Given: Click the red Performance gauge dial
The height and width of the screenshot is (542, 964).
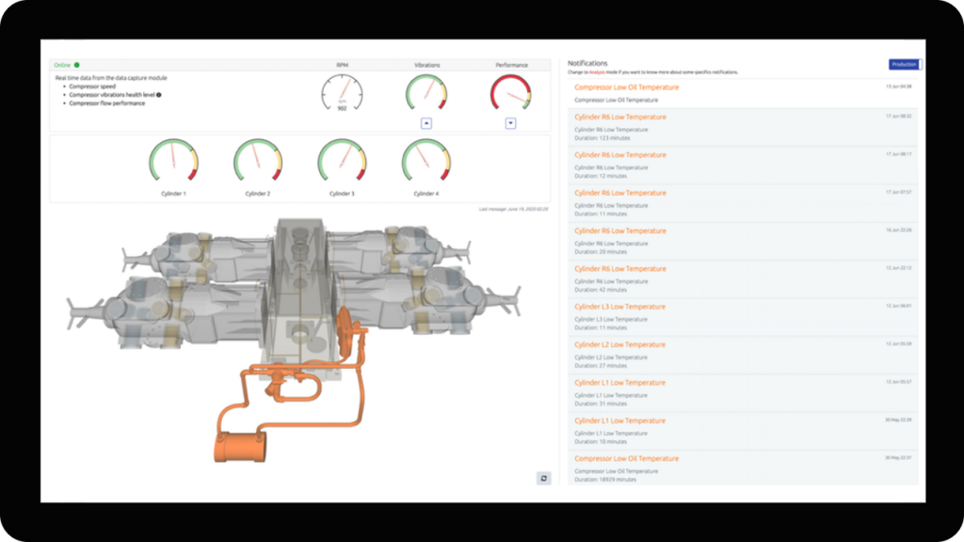Looking at the screenshot, I should pos(510,93).
